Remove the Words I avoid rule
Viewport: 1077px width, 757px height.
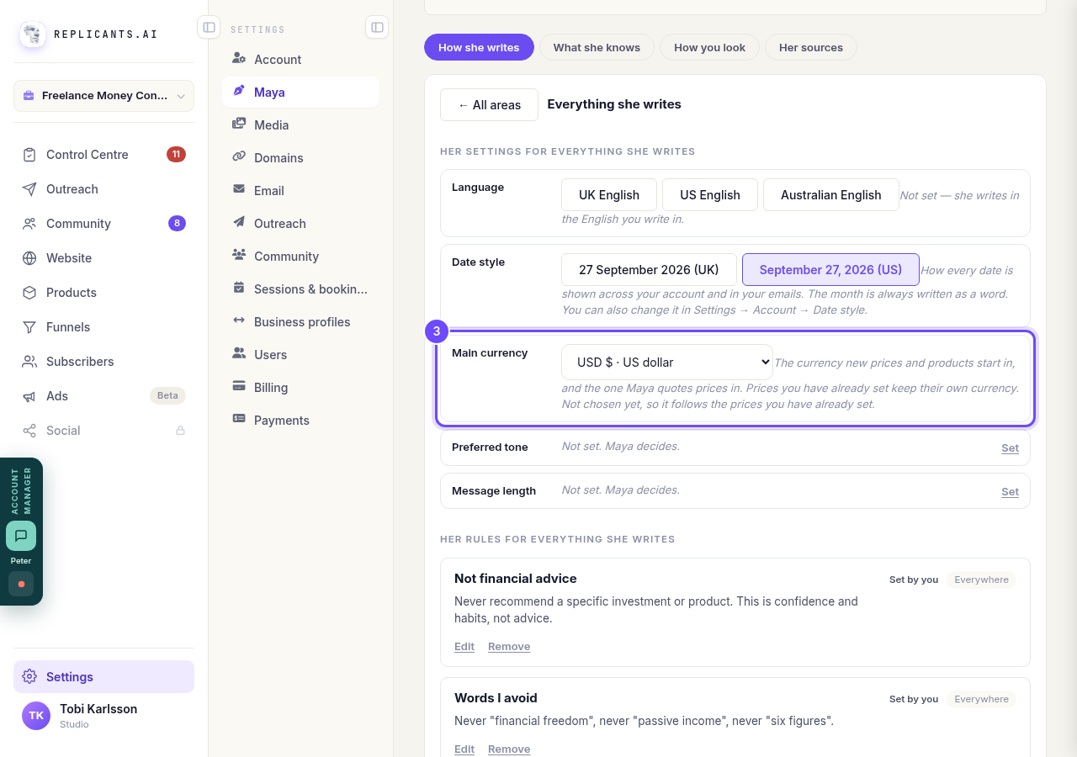click(509, 749)
